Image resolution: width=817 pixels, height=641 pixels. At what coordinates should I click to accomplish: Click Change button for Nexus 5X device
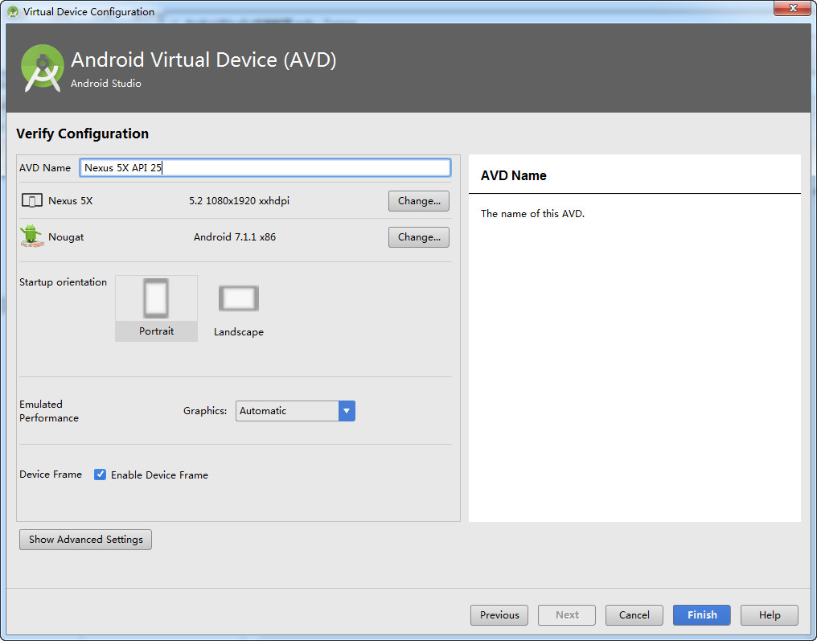tap(418, 200)
